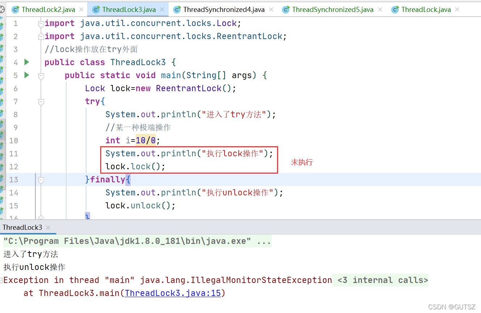Click line number 10 in the gutter
Screen dimensions: 481x313
[13, 140]
